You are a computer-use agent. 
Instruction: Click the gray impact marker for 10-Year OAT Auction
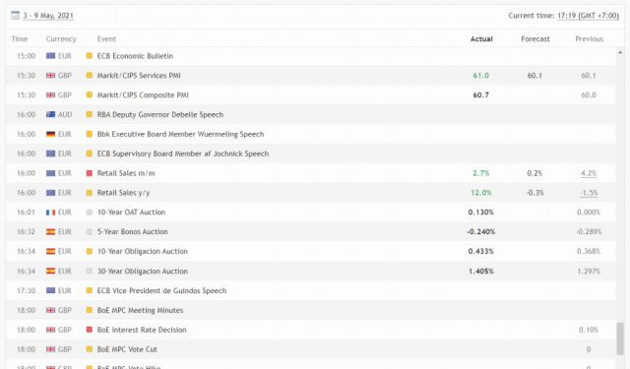pyautogui.click(x=90, y=213)
